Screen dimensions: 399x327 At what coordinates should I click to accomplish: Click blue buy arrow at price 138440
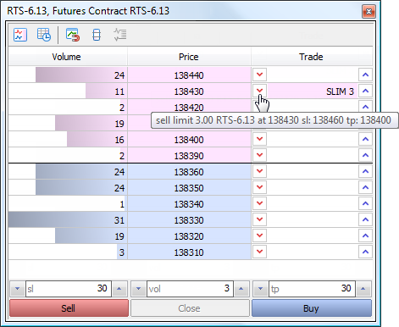[365, 75]
